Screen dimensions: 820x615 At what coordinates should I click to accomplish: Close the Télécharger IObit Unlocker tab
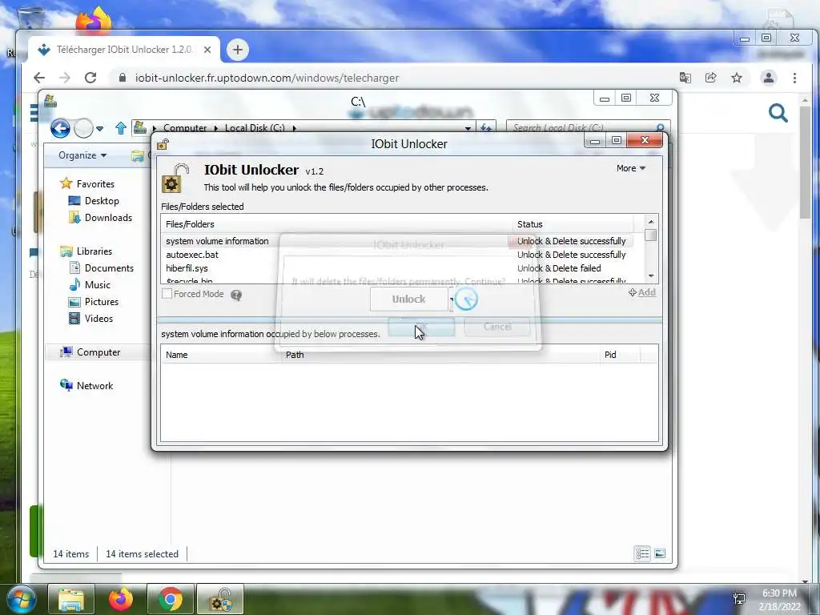207,50
